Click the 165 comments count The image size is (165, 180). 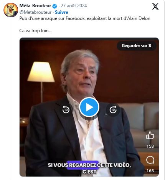(x=150, y=171)
